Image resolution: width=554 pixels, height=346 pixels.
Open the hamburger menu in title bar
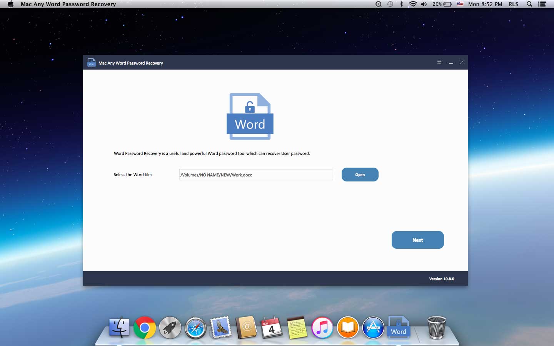439,62
